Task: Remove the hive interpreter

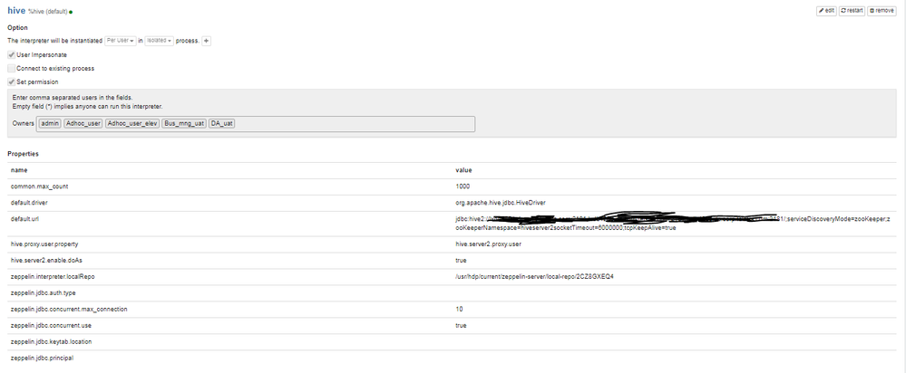Action: (x=882, y=11)
